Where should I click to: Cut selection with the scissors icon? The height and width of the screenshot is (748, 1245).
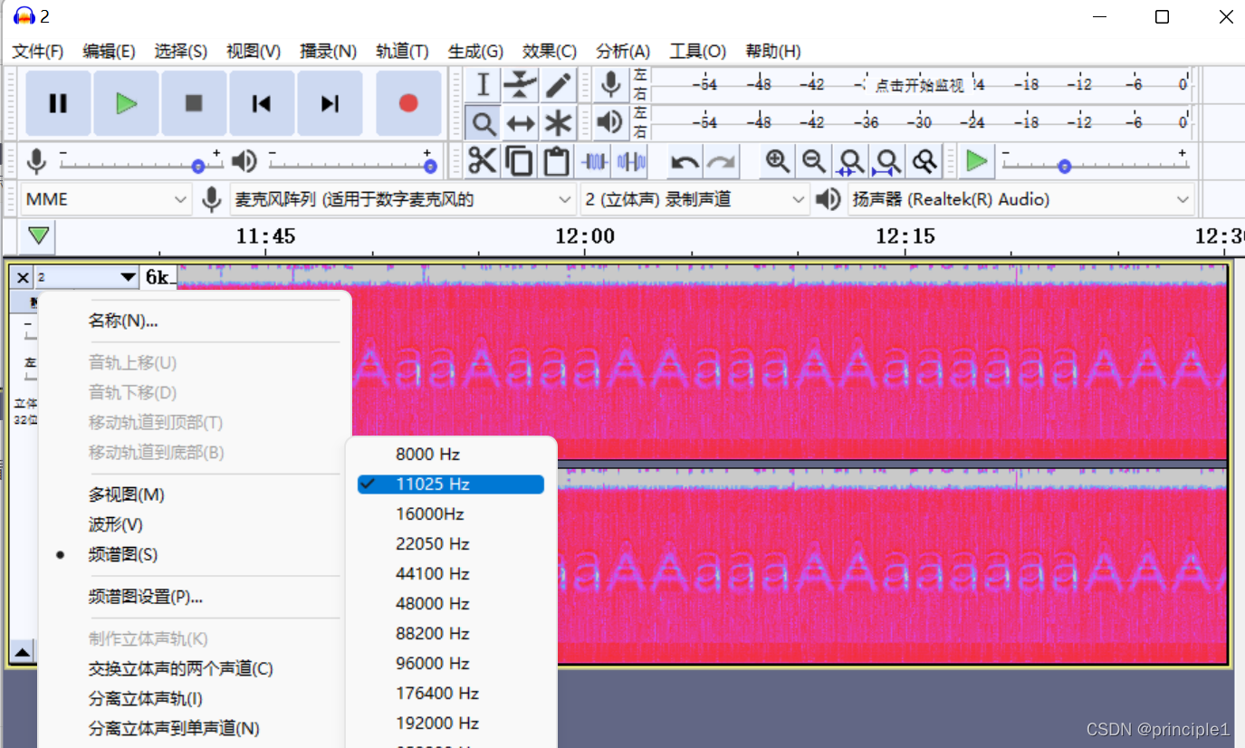click(x=482, y=161)
